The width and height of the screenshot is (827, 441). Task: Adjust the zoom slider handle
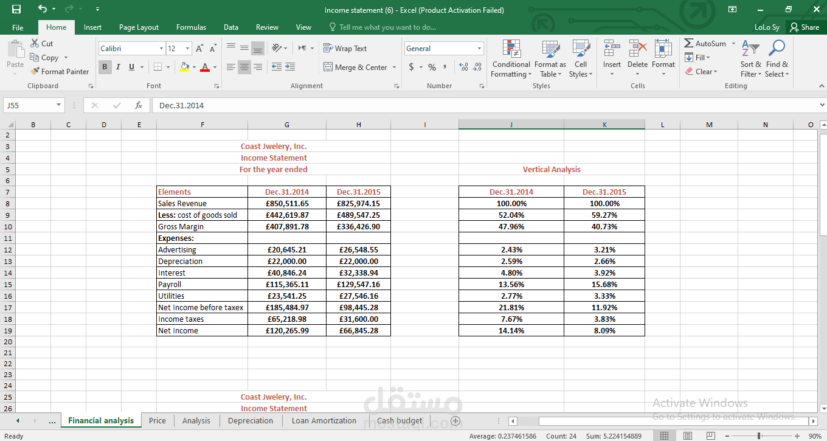pyautogui.click(x=759, y=436)
